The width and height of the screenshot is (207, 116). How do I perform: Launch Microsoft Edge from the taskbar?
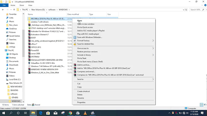(41, 113)
